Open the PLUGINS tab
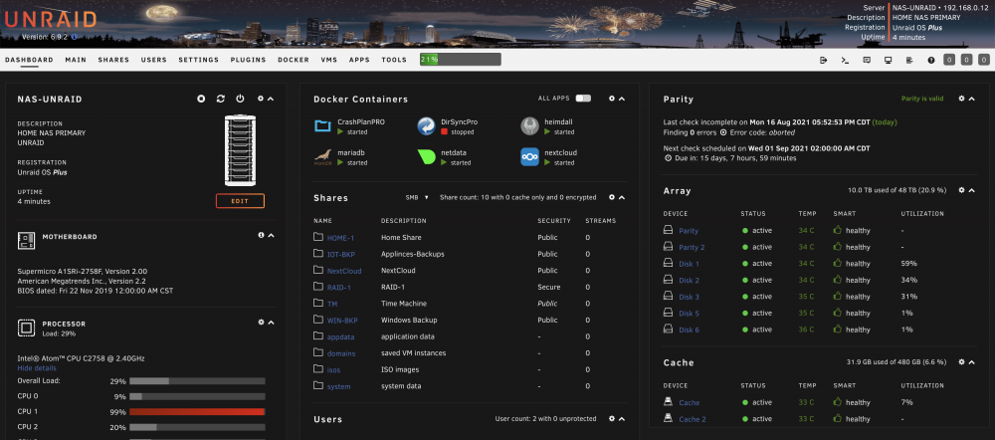This screenshot has width=995, height=440. (248, 61)
